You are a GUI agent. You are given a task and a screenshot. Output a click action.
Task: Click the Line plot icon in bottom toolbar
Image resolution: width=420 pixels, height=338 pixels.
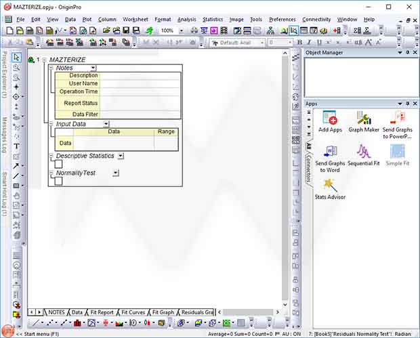(x=36, y=323)
